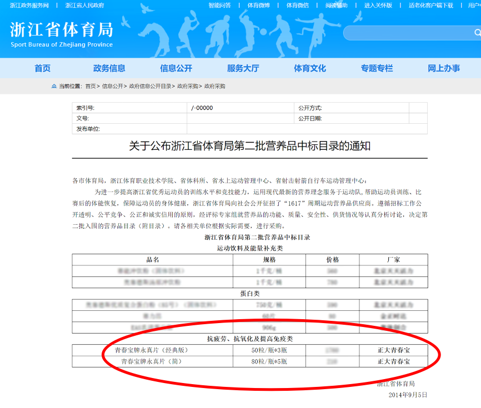Click 适老化客户端下载 link
This screenshot has width=481, height=408.
point(431,5)
